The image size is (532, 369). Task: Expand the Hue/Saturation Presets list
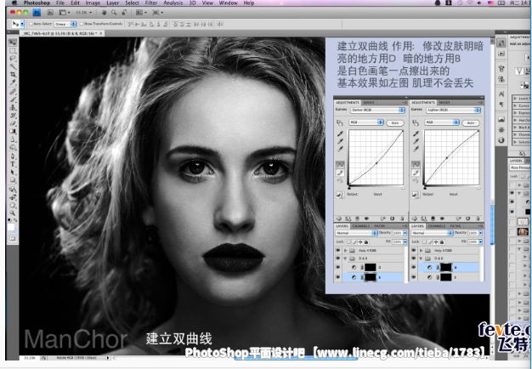click(515, 120)
